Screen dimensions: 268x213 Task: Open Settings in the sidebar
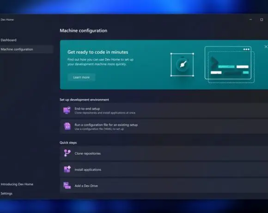6,194
